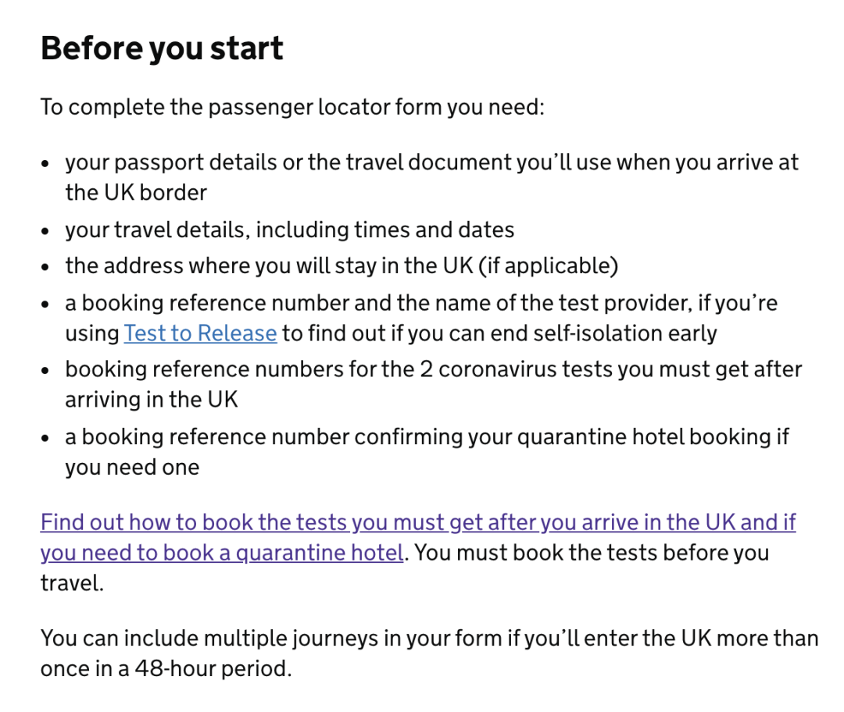
Task: Click the bullet dot before the test provider item
Action: (46, 304)
